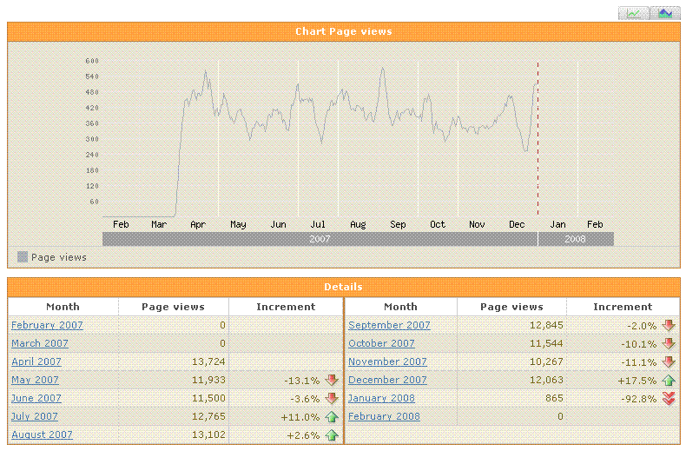
Task: Click the Page views legend color box
Action: point(23,257)
